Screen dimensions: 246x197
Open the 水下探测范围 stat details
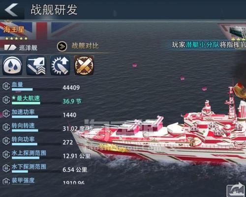(x=29, y=167)
